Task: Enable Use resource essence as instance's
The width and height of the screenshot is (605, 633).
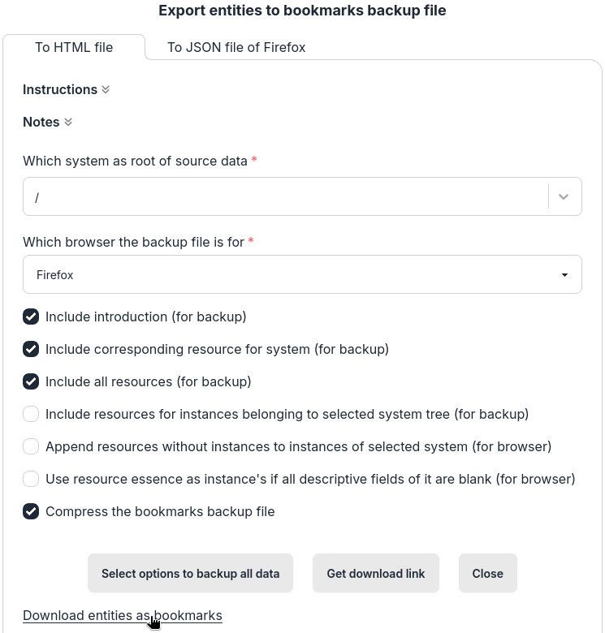Action: tap(31, 479)
